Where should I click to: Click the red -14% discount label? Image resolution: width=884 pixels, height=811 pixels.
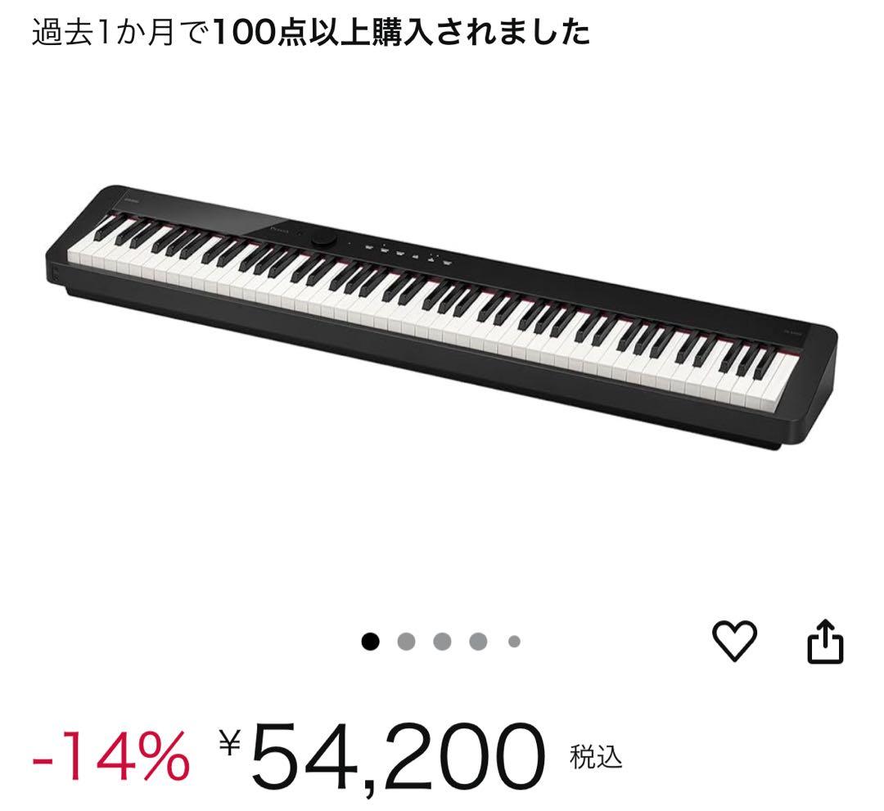coord(110,756)
